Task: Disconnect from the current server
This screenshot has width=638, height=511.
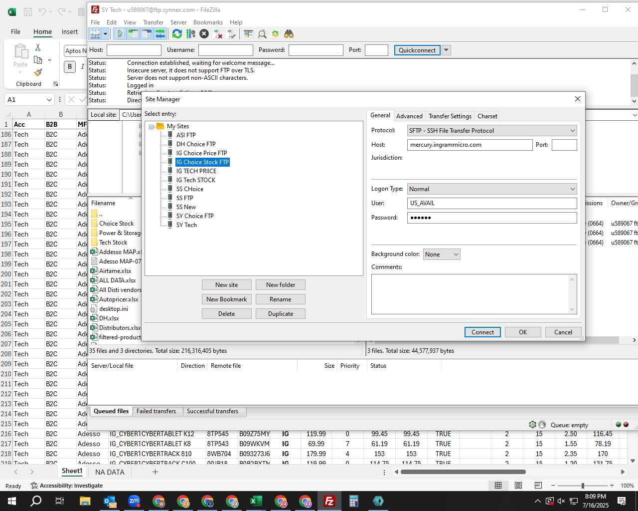Action: pos(218,34)
